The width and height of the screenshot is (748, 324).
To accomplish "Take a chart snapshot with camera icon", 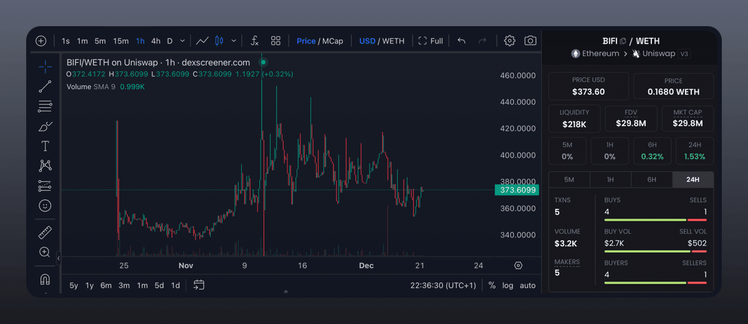I will [x=530, y=41].
